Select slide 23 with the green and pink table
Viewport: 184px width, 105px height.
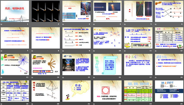click(138, 91)
